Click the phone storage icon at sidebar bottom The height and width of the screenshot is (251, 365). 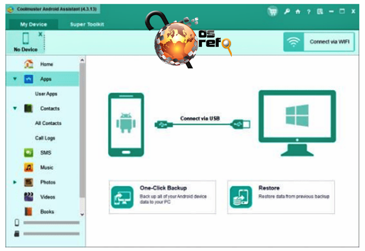pos(17,223)
